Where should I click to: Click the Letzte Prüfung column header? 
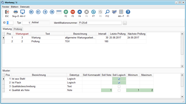click(118, 34)
